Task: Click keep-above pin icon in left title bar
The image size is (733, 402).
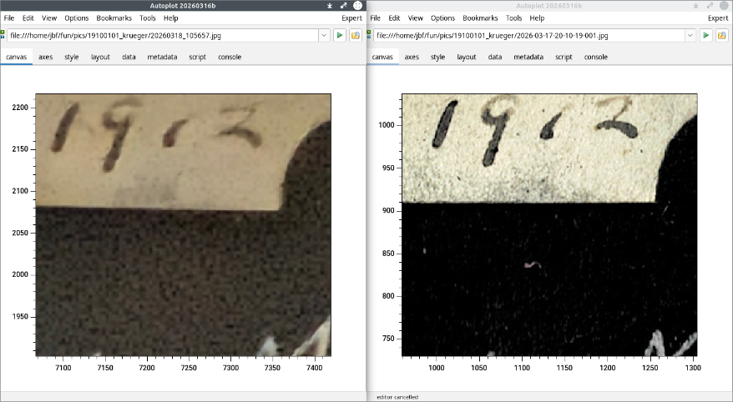Action: click(330, 5)
